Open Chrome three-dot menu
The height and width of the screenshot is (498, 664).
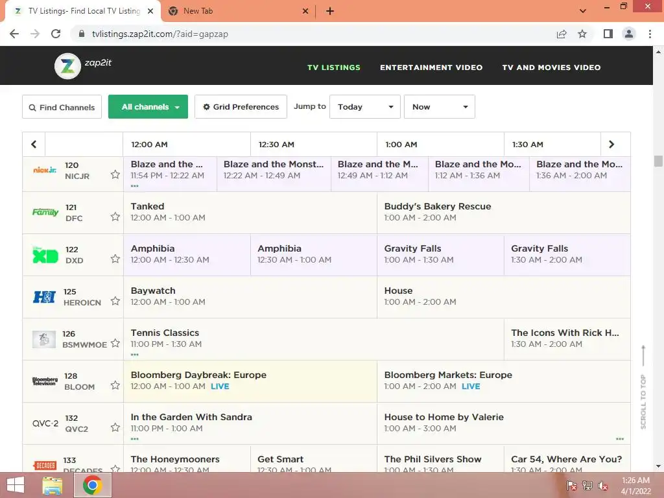pyautogui.click(x=650, y=34)
